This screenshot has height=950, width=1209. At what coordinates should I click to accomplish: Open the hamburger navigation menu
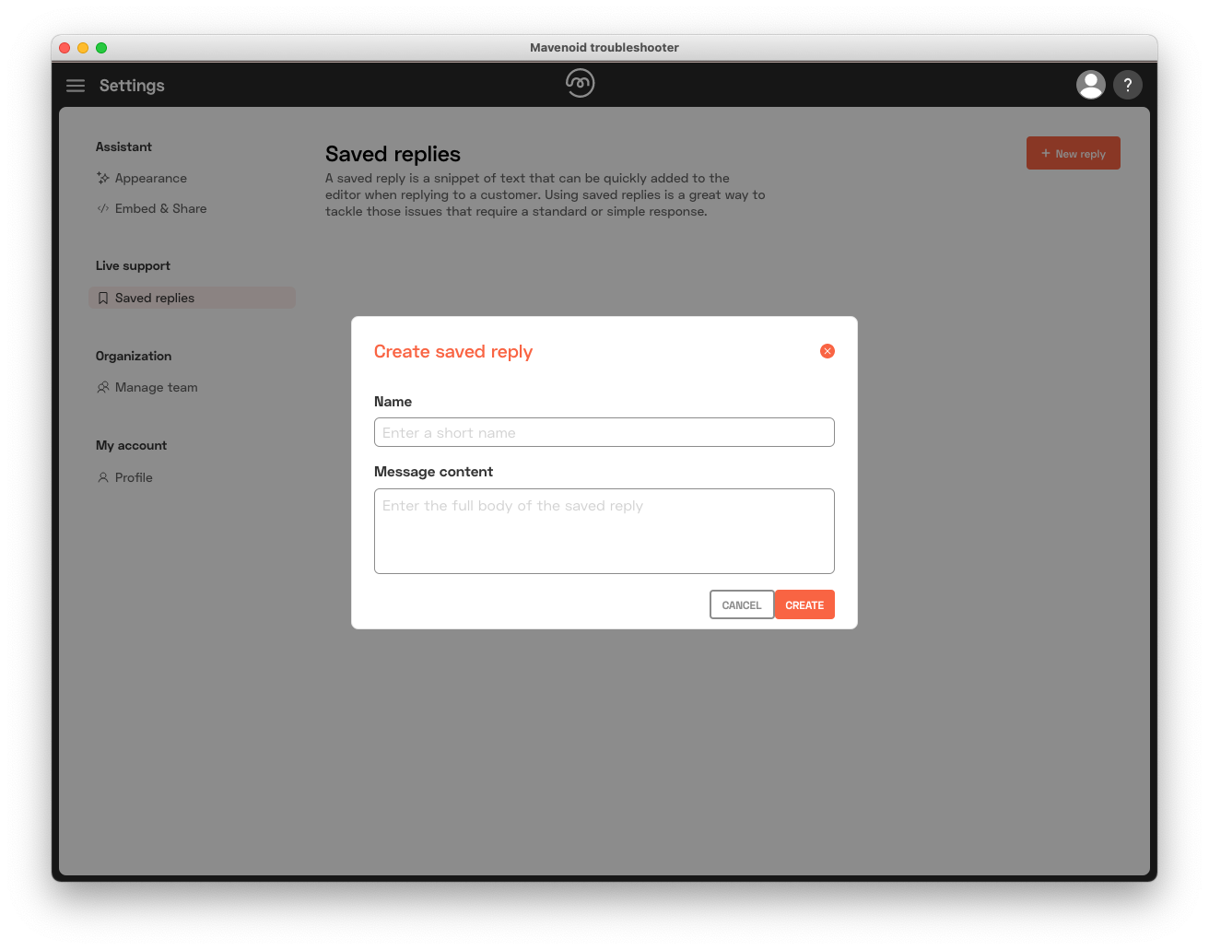click(x=76, y=86)
